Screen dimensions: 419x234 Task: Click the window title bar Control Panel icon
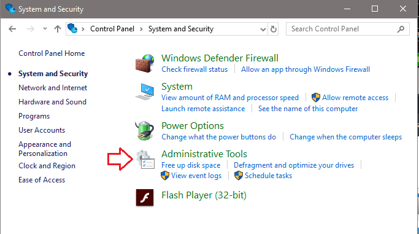(10, 9)
